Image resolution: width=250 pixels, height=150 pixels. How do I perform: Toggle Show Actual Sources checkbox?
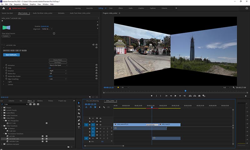click(x=54, y=33)
